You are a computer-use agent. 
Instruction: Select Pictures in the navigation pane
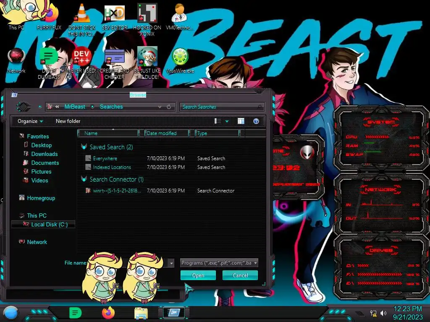[41, 171]
